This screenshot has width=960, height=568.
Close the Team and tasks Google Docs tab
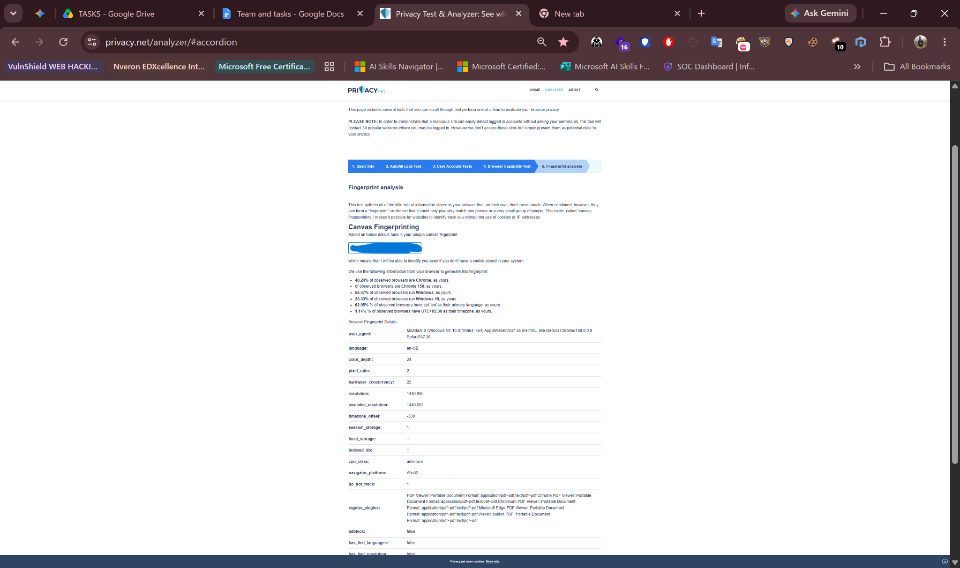pyautogui.click(x=360, y=14)
